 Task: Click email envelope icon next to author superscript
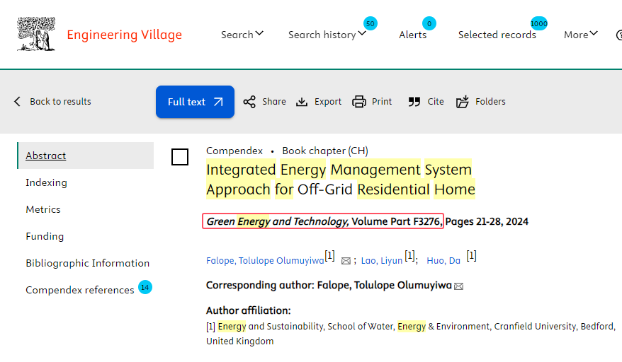pyautogui.click(x=346, y=261)
